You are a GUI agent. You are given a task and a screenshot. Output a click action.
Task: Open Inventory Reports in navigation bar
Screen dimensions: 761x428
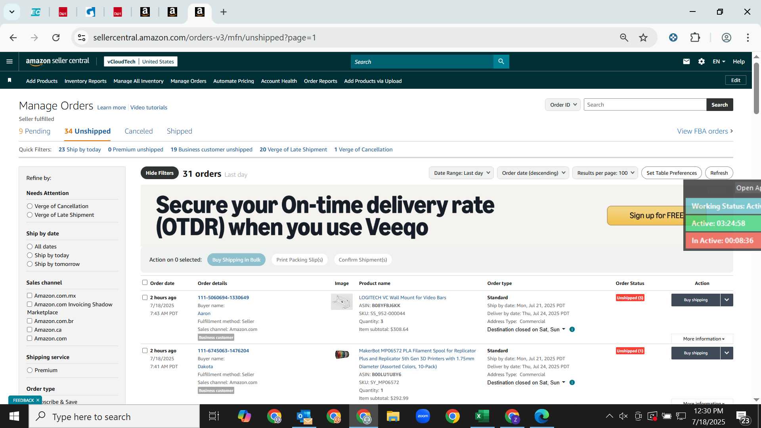pyautogui.click(x=85, y=81)
